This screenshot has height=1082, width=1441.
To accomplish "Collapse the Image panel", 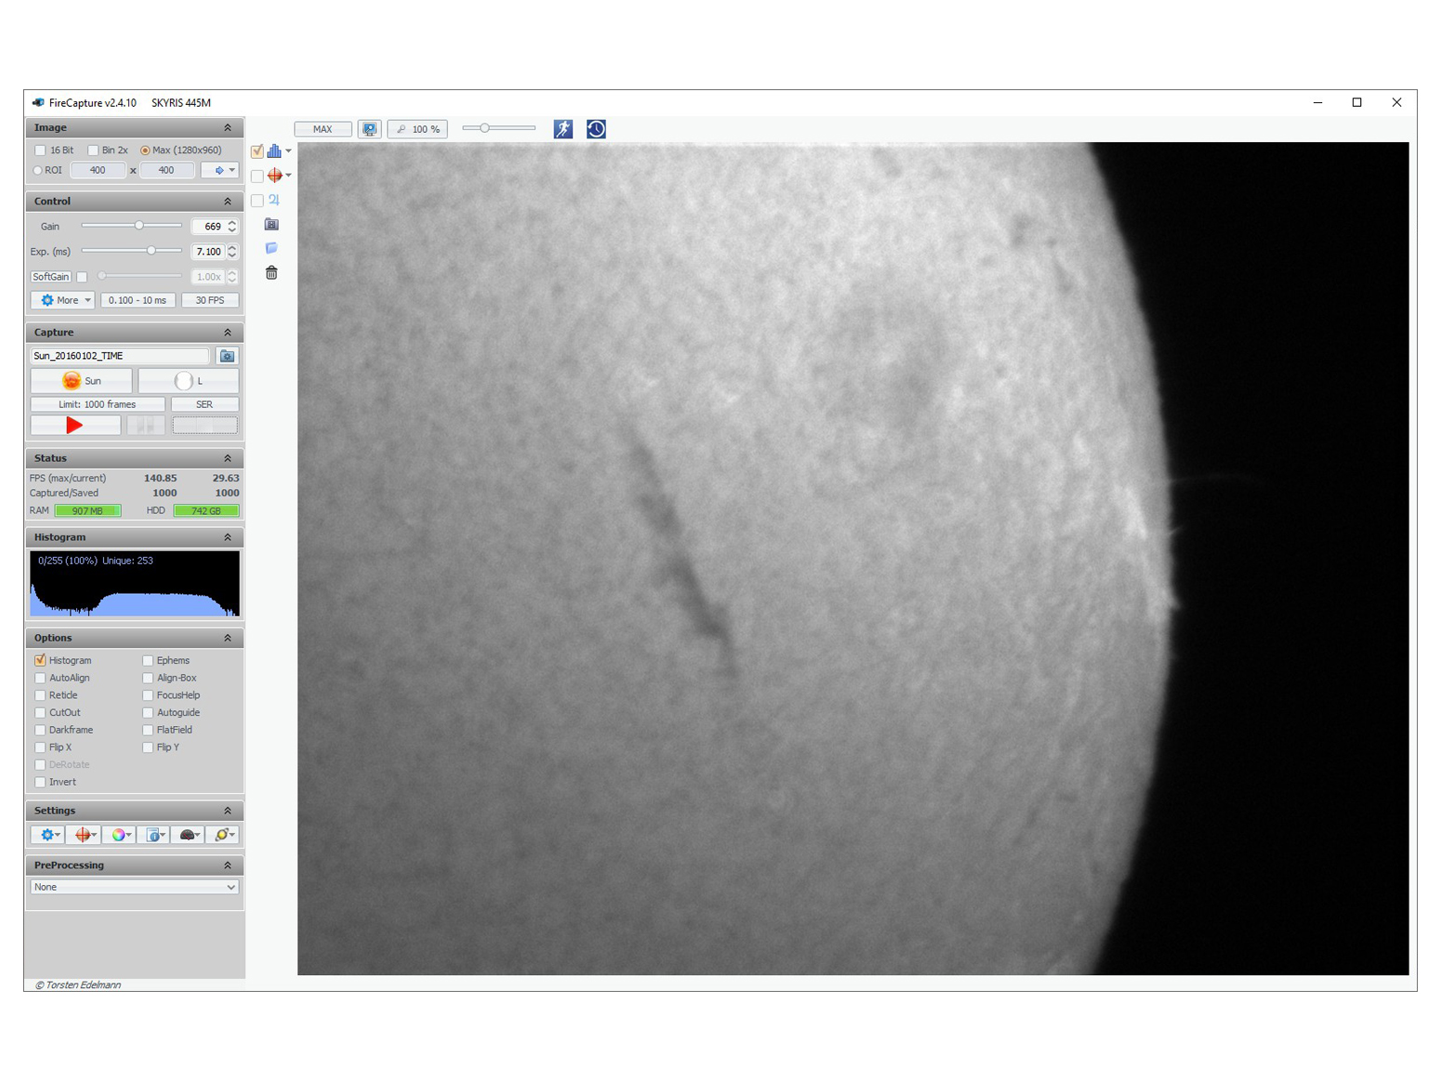I will pyautogui.click(x=228, y=127).
